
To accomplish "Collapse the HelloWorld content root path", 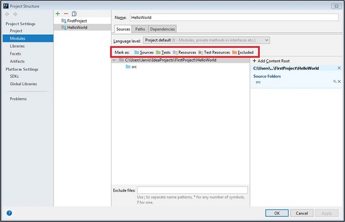I will pyautogui.click(x=114, y=60).
